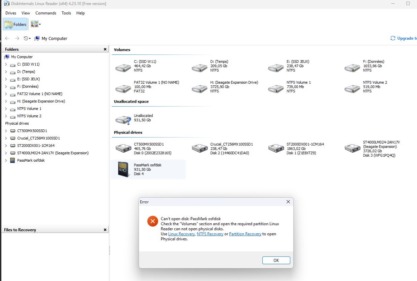417x281 pixels.
Task: Expand ST2000DX001-1CM164 tree node
Action: click(6, 146)
